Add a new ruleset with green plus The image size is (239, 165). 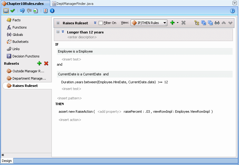point(39,63)
